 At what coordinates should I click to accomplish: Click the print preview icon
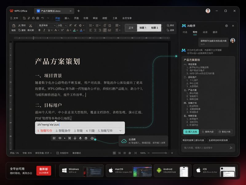tap(38, 18)
